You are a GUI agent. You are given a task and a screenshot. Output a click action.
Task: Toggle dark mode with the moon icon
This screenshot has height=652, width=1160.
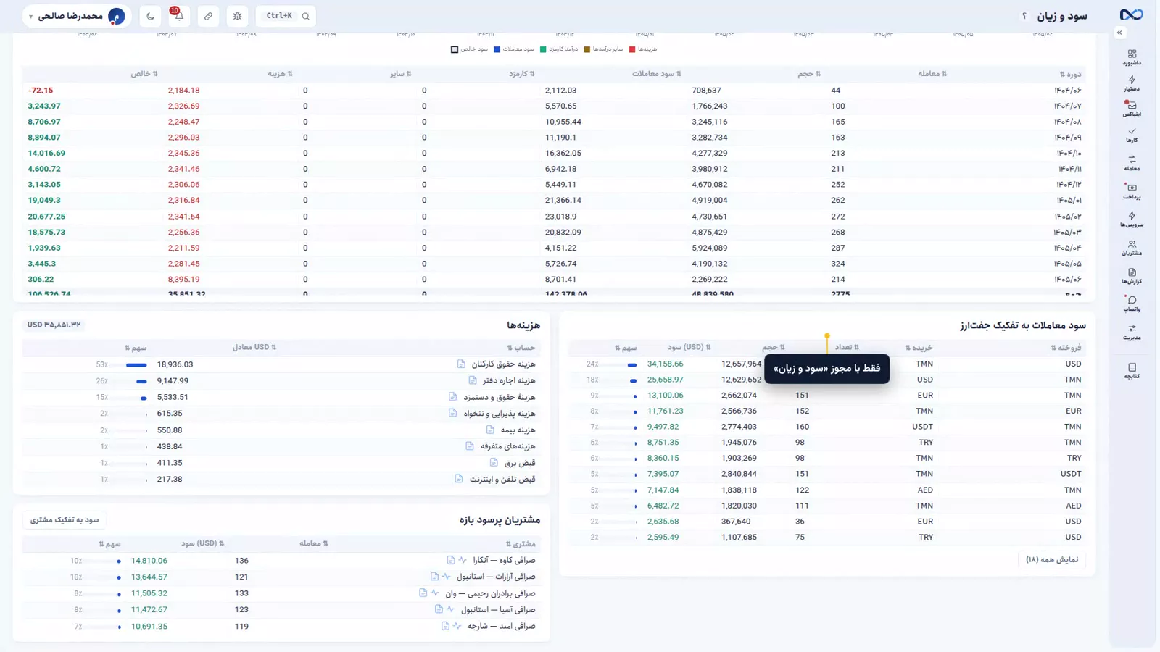point(150,16)
